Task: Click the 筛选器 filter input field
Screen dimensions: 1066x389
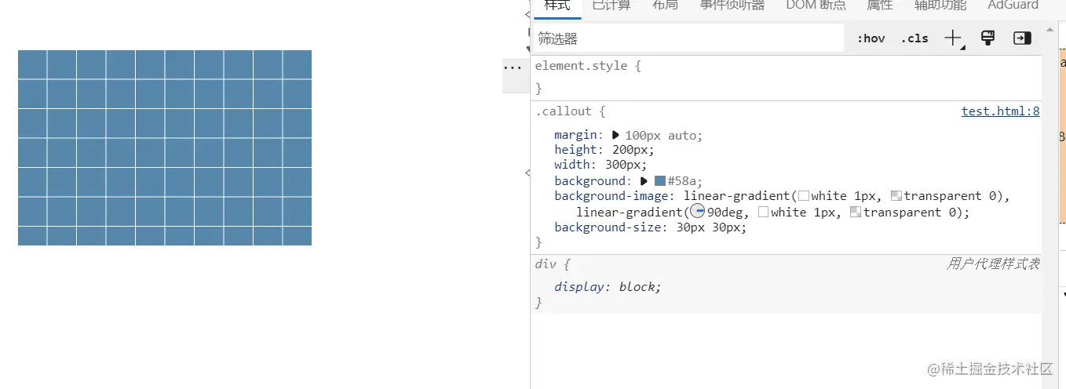Action: pyautogui.click(x=687, y=38)
